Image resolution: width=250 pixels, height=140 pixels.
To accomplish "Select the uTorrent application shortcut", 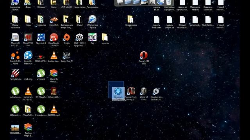I will 41,73.
